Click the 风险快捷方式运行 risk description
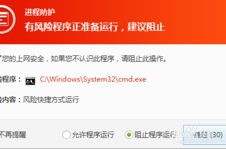 pos(51,100)
